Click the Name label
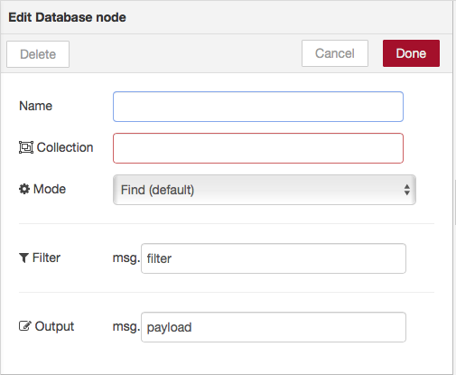The width and height of the screenshot is (456, 375). 35,106
